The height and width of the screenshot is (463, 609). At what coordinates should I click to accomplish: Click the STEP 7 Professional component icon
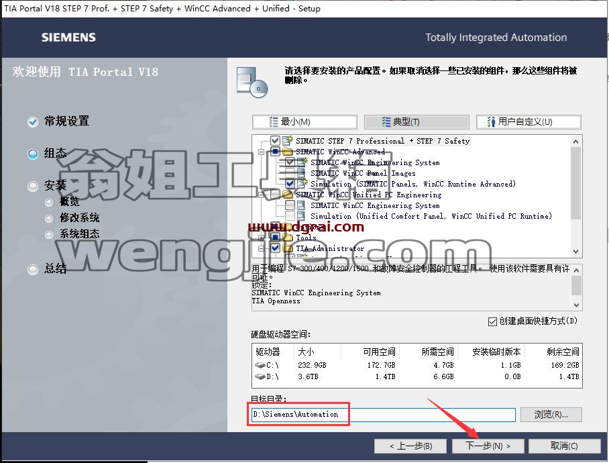pos(288,141)
